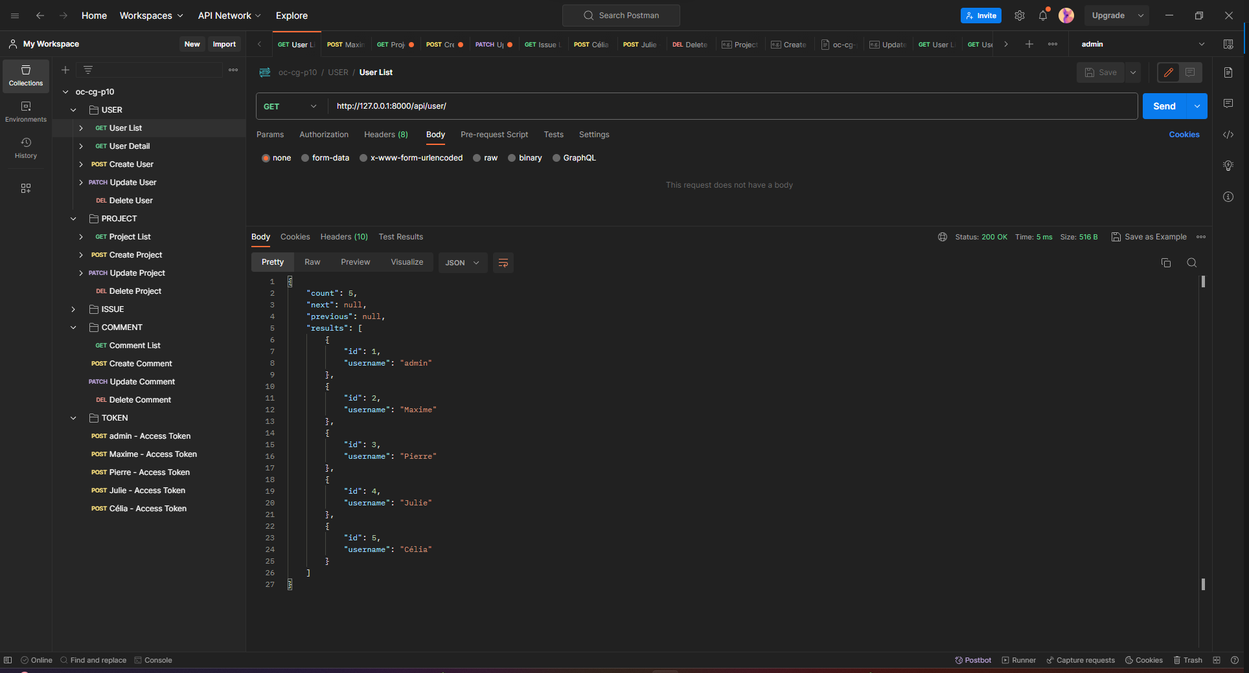The height and width of the screenshot is (673, 1249).
Task: Switch to comment mode icon
Action: pyautogui.click(x=1190, y=72)
